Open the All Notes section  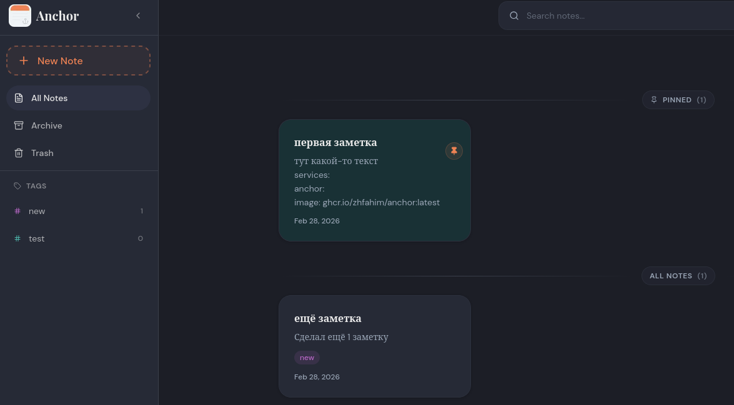tap(78, 98)
